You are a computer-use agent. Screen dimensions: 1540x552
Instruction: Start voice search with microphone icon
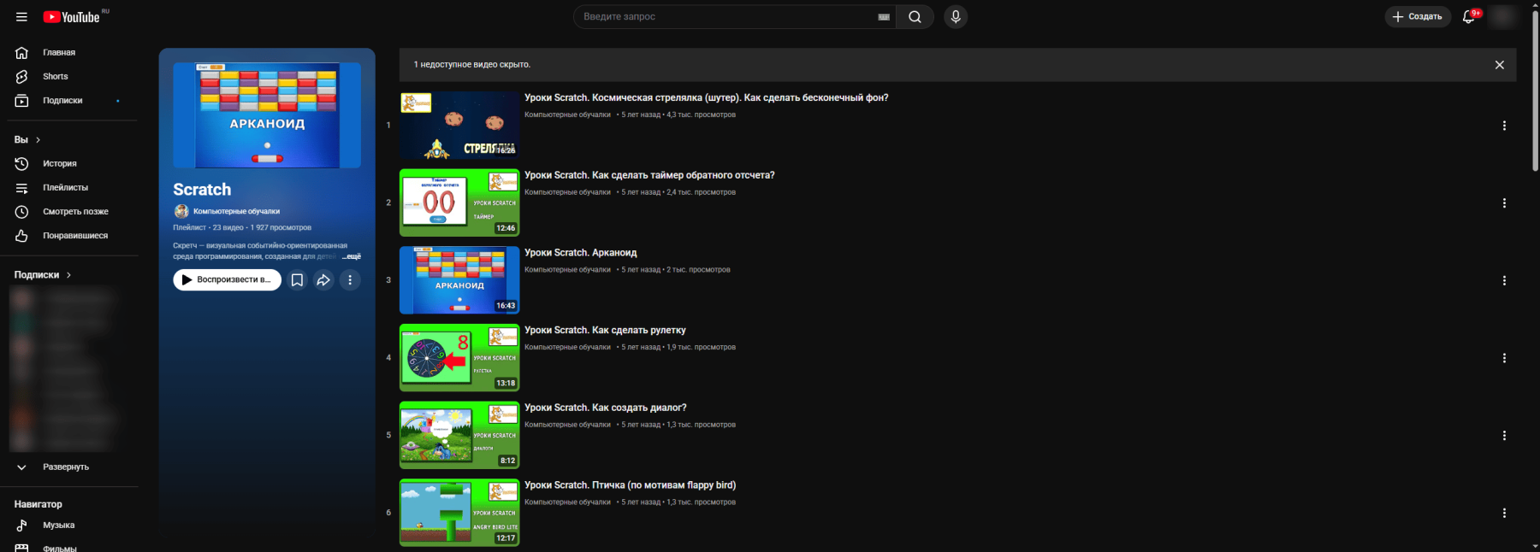(x=956, y=17)
